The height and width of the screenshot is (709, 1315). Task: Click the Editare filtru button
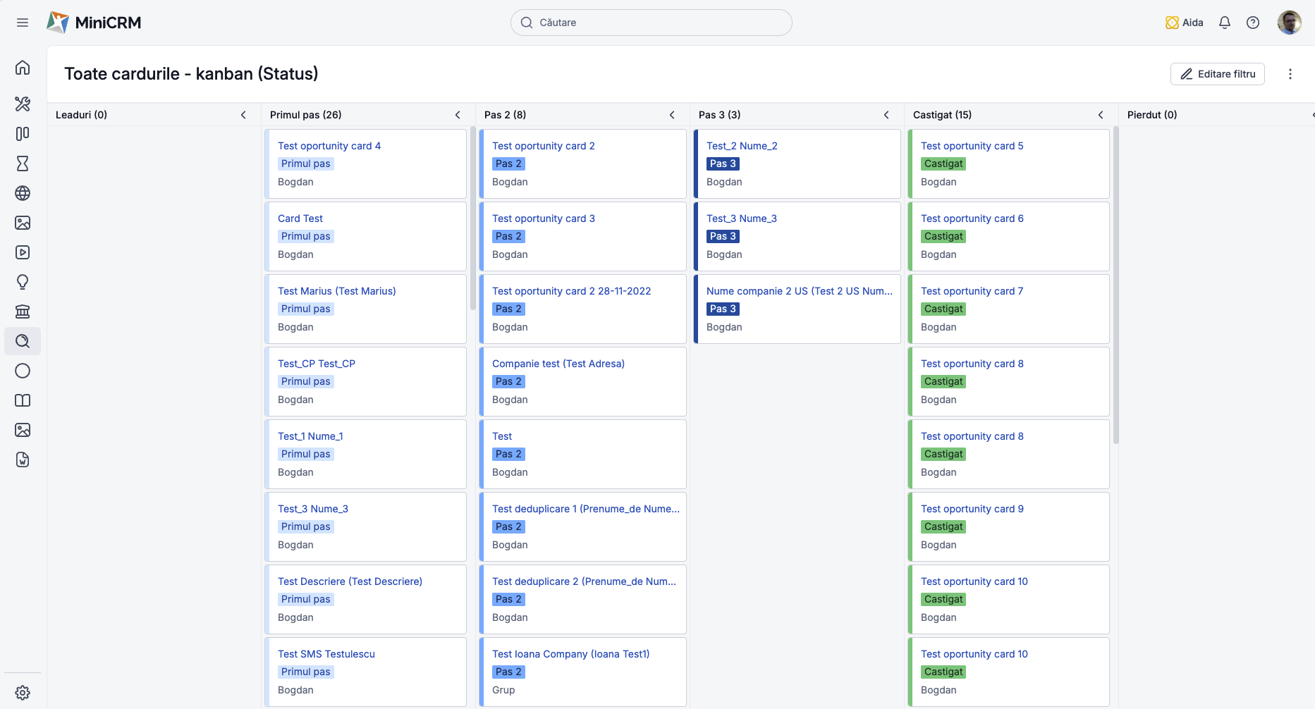1218,74
